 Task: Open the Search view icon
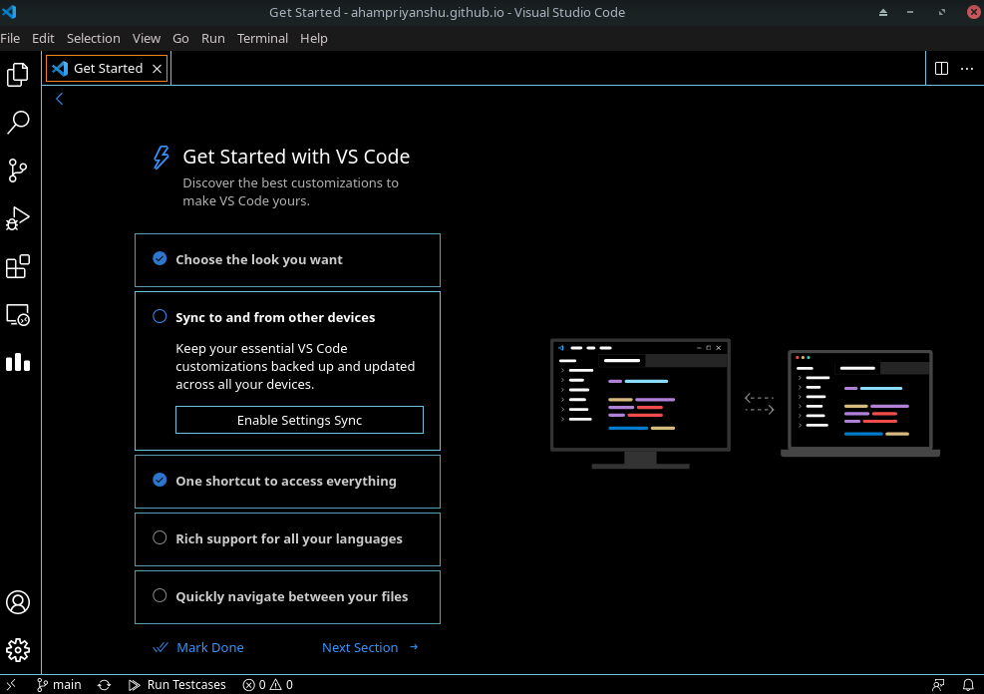click(18, 123)
